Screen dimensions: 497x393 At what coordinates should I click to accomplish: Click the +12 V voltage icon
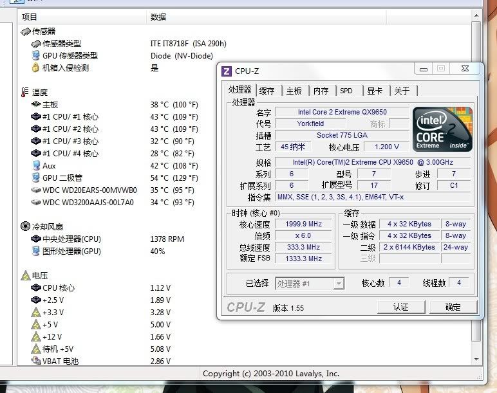tap(36, 336)
